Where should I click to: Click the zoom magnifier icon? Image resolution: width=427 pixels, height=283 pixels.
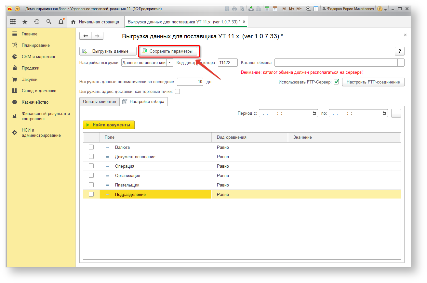308,9
